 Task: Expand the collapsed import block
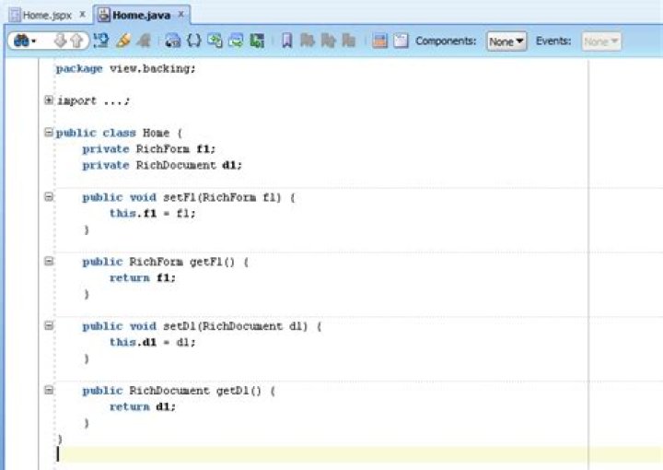click(49, 100)
